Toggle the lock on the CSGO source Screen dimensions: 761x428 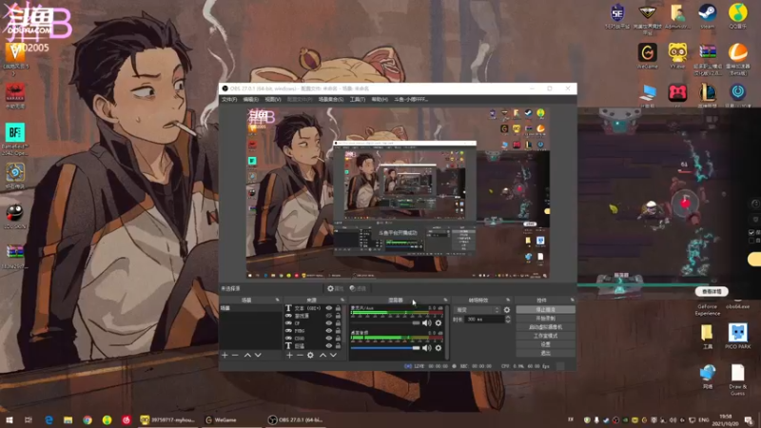coord(339,339)
